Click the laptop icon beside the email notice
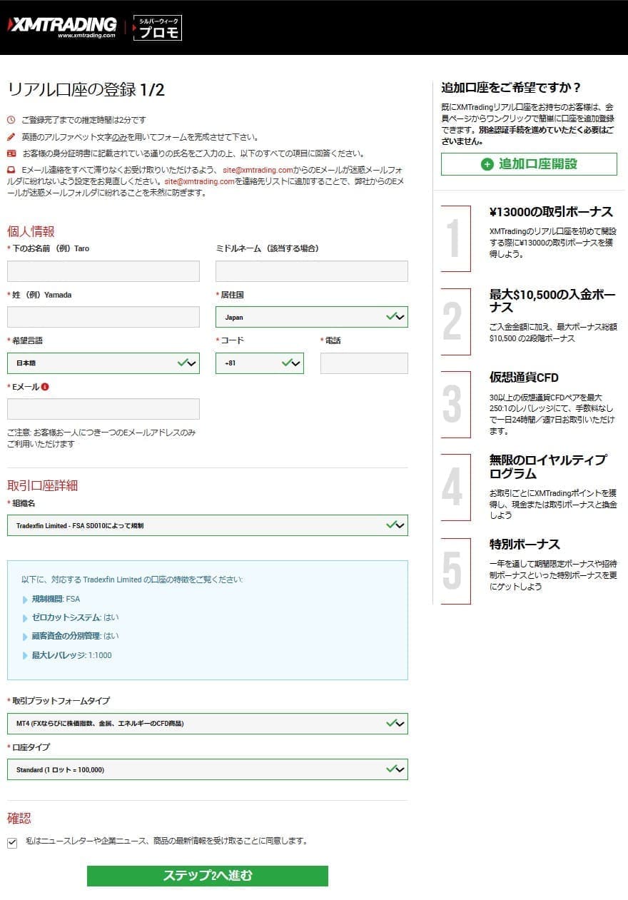The width and height of the screenshot is (628, 900). (11, 170)
